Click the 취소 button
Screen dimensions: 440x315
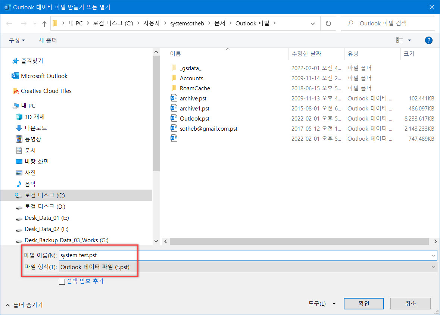[410, 303]
